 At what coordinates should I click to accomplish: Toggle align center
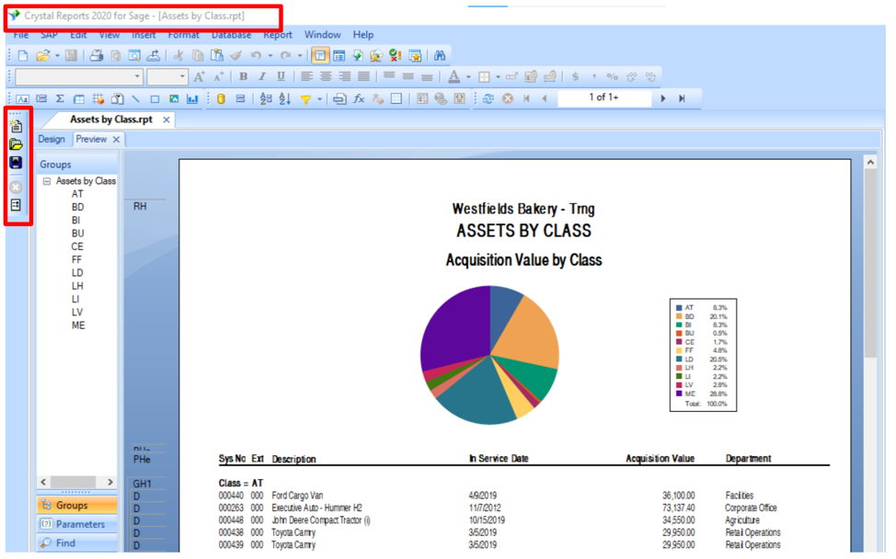tap(326, 76)
